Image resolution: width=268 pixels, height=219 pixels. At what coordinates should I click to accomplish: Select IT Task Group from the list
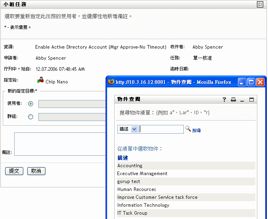click(x=186, y=213)
